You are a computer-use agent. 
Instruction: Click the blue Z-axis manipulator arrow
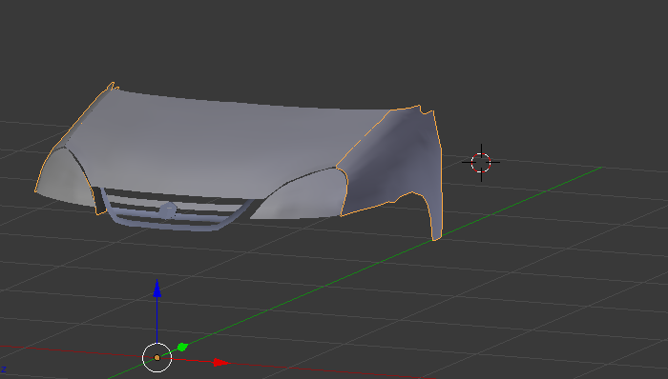pyautogui.click(x=157, y=289)
